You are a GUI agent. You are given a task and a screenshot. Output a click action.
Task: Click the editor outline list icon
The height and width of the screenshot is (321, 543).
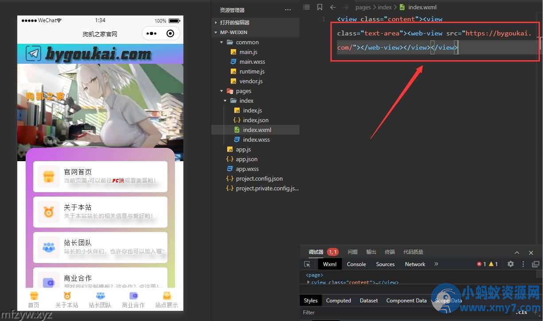(306, 7)
